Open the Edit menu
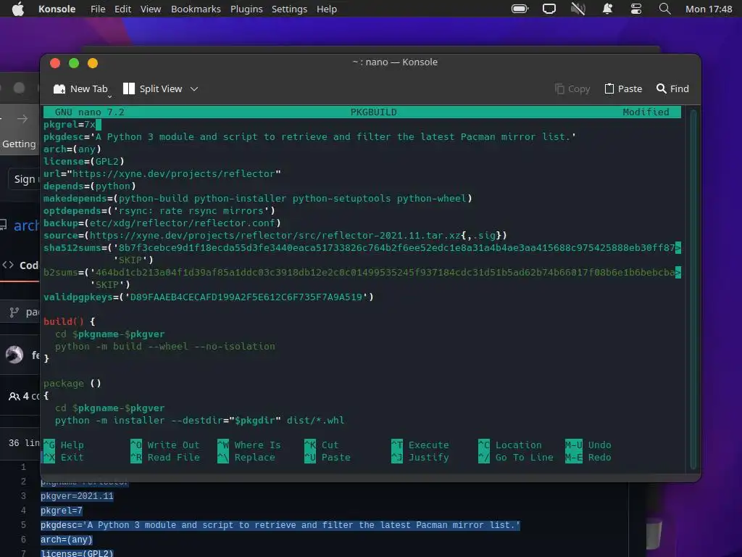The height and width of the screenshot is (557, 742). (122, 9)
